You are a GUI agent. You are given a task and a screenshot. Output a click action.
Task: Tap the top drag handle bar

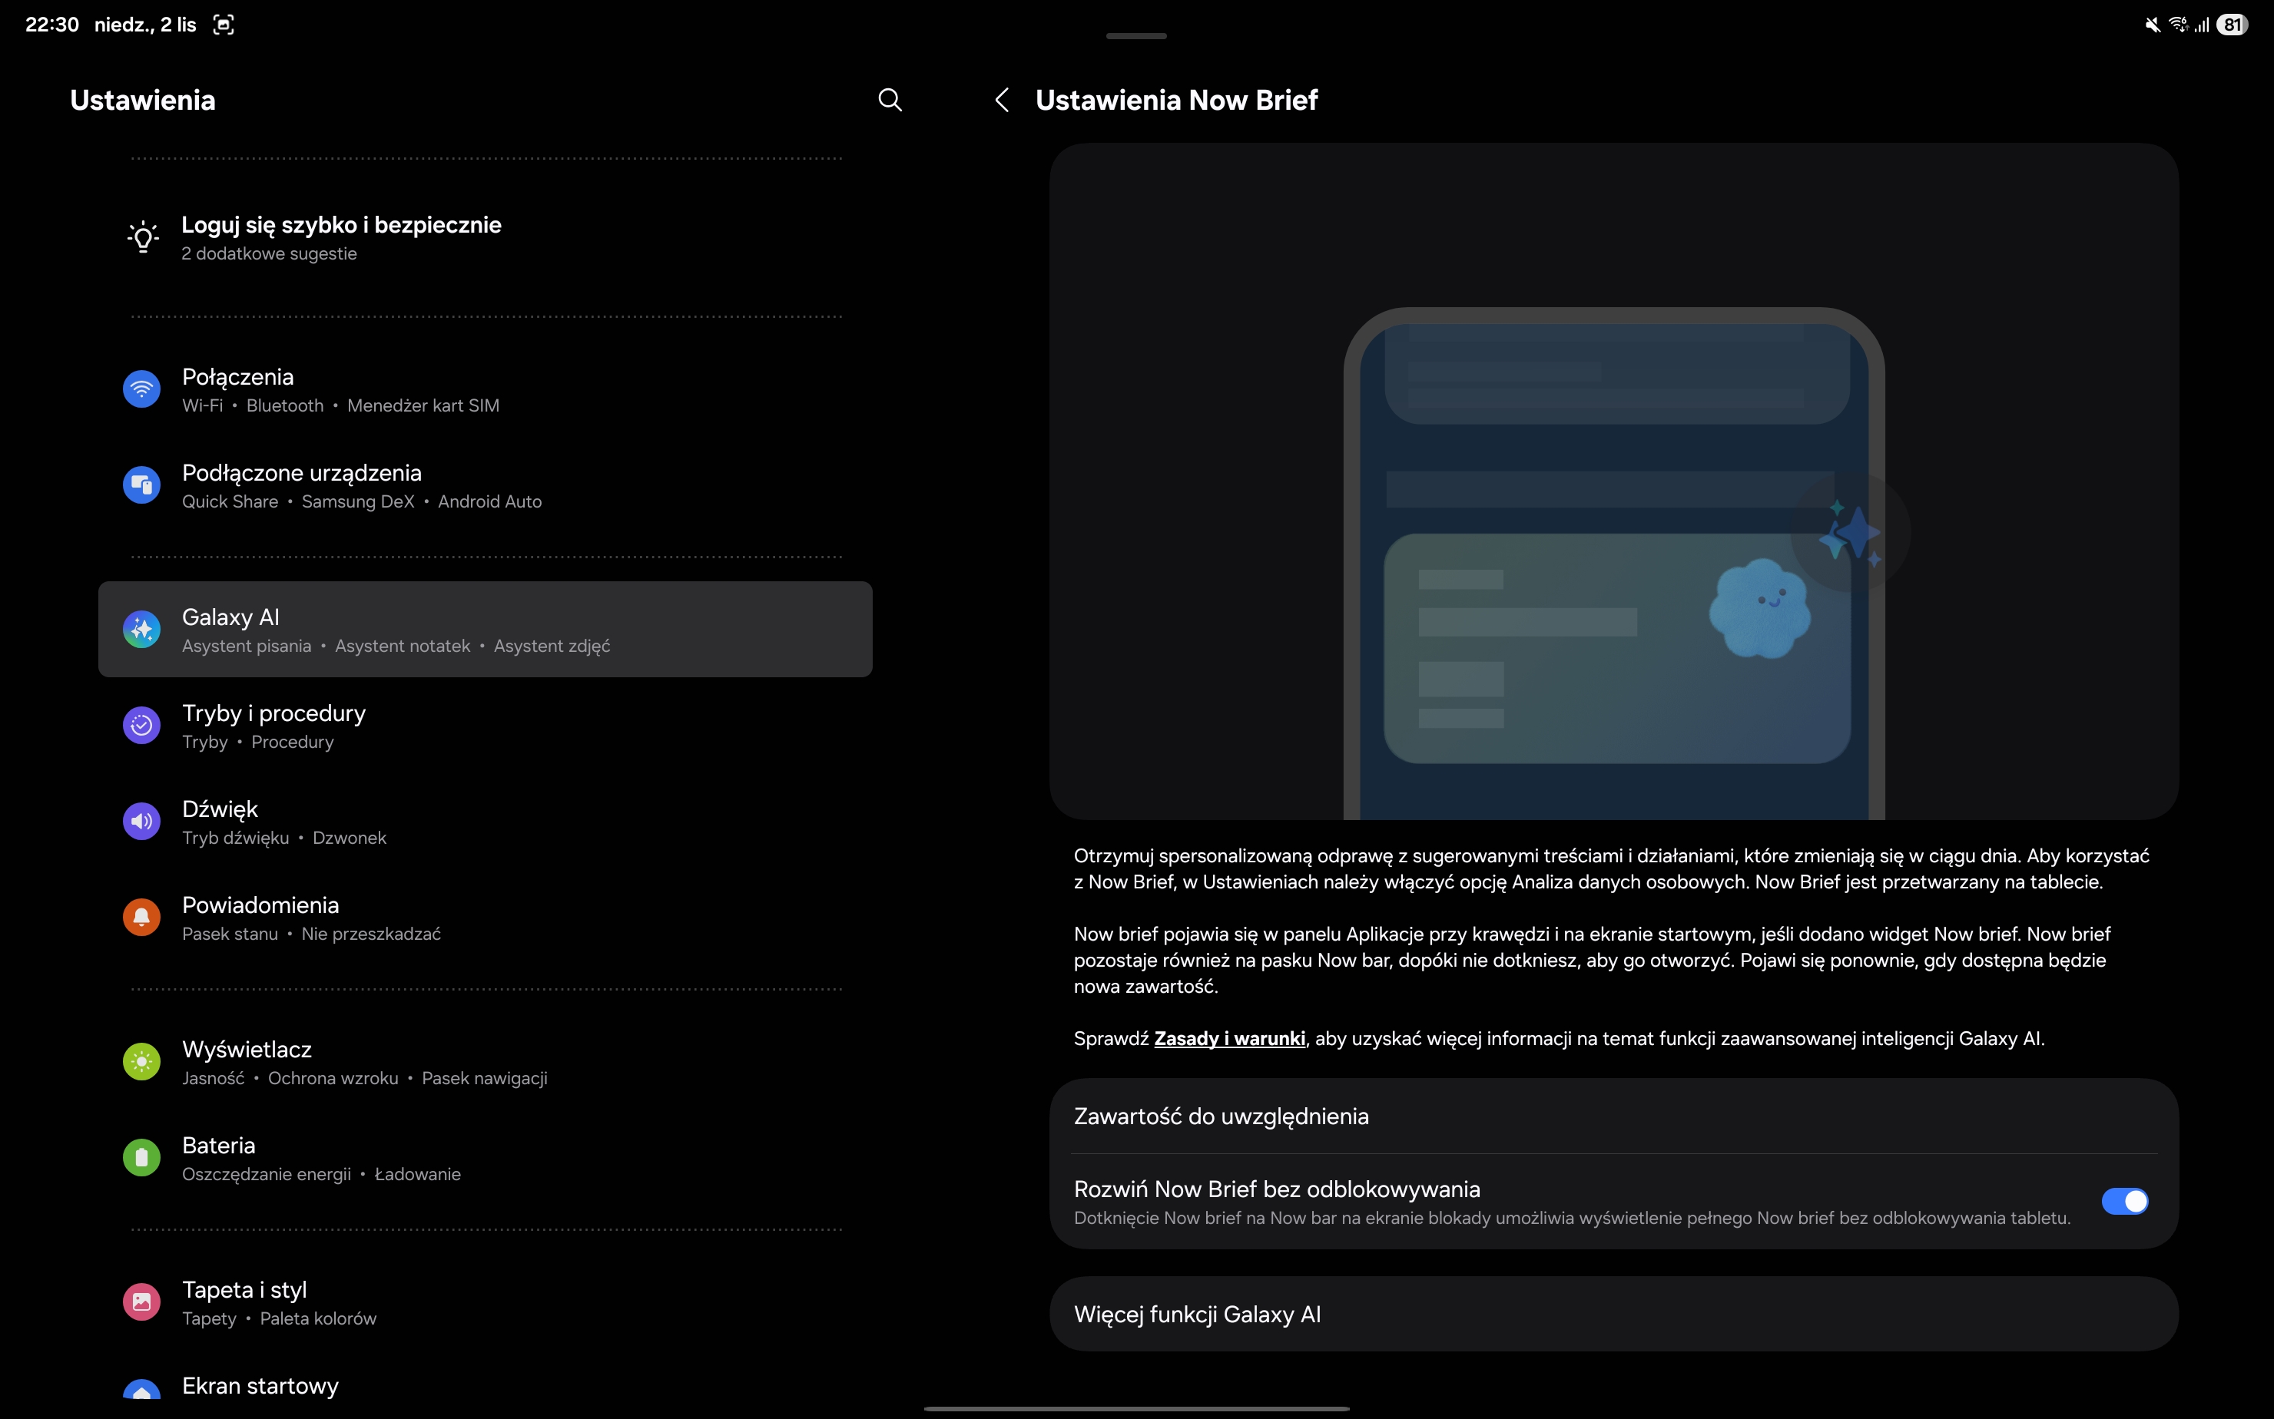point(1136,35)
